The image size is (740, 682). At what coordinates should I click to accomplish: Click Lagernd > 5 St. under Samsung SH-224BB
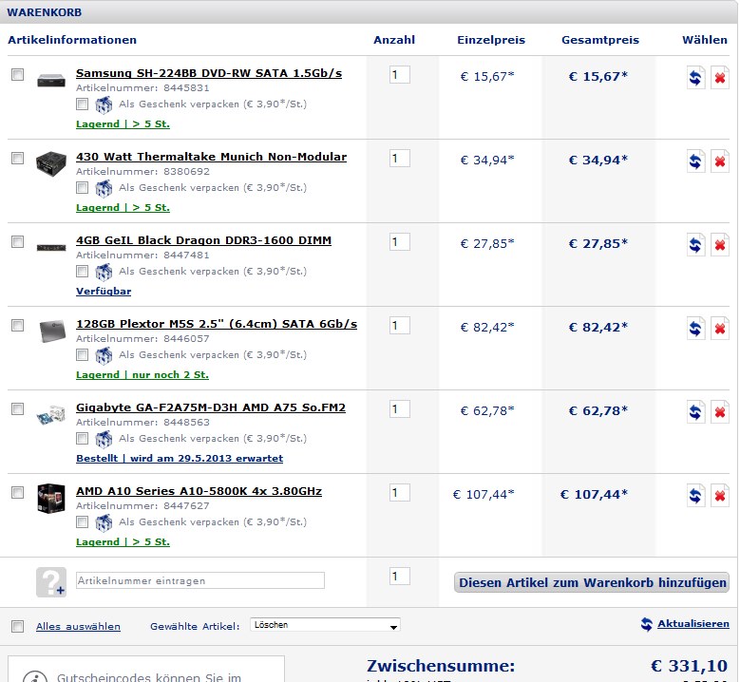tap(123, 124)
